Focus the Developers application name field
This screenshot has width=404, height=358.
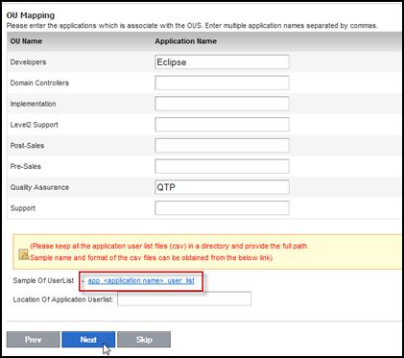pos(222,62)
